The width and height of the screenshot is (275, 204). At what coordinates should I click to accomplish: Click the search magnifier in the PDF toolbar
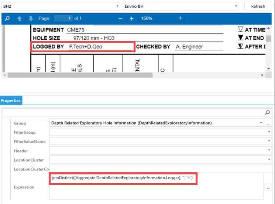click(7, 18)
